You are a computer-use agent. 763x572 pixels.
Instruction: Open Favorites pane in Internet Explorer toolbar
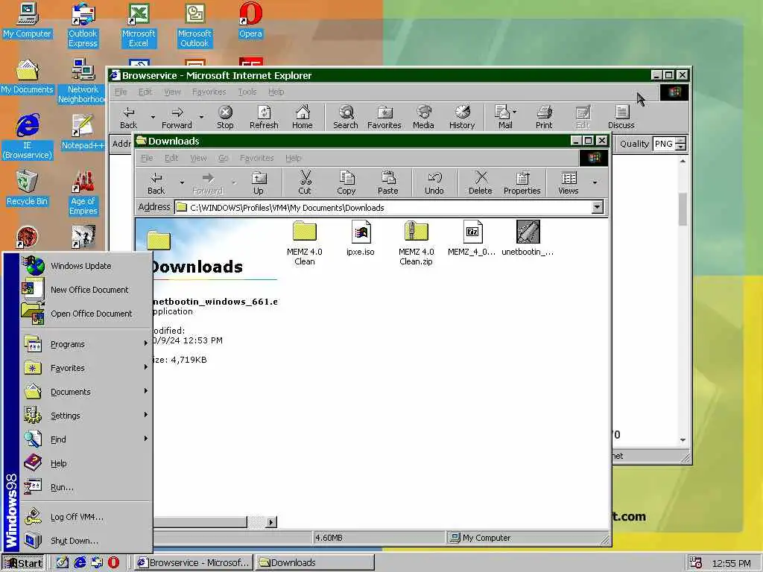(x=384, y=117)
